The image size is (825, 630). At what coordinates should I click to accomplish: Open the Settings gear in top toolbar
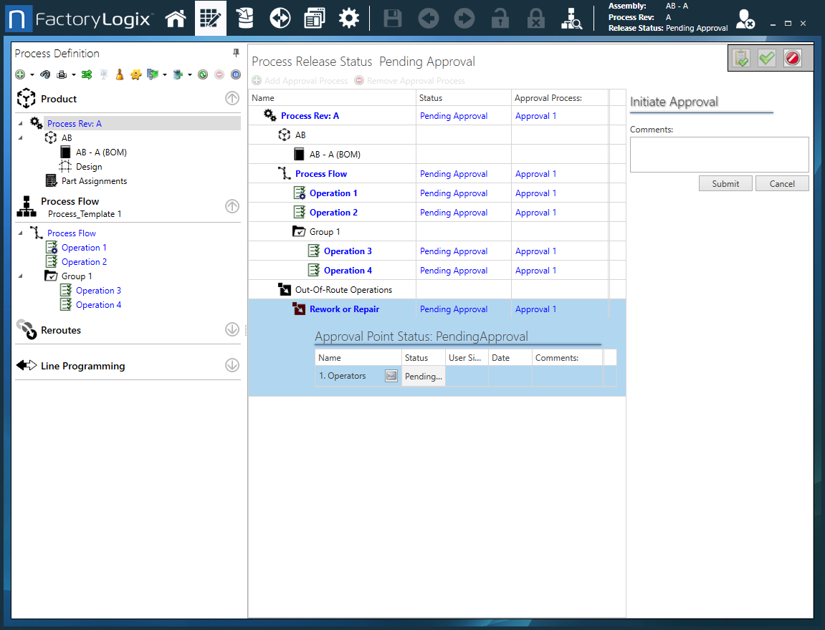click(349, 19)
